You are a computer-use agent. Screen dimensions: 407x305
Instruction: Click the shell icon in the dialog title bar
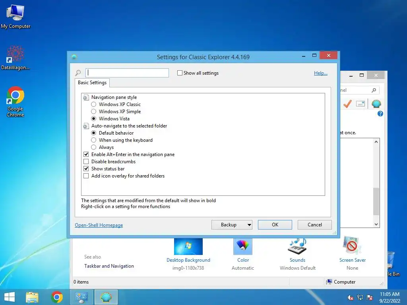74,57
